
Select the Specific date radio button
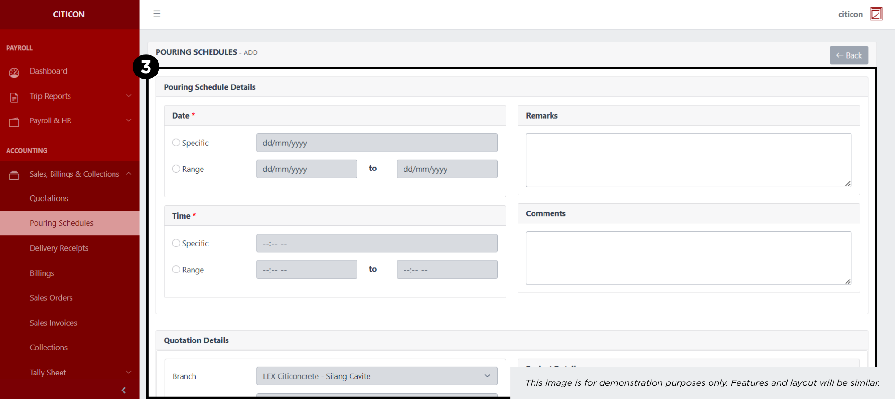pyautogui.click(x=176, y=143)
